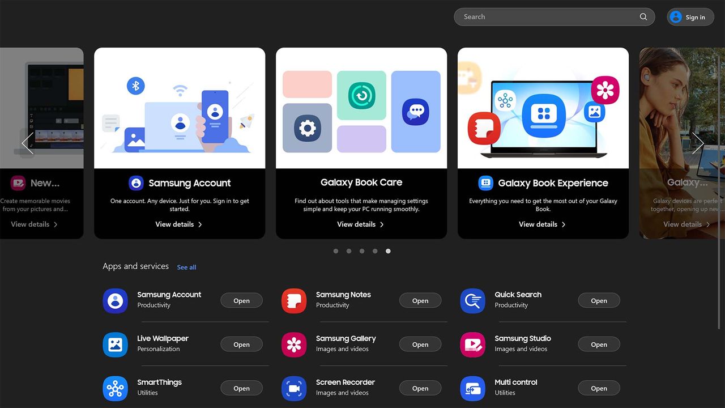Open Quick Search app
The image size is (725, 408).
point(599,301)
